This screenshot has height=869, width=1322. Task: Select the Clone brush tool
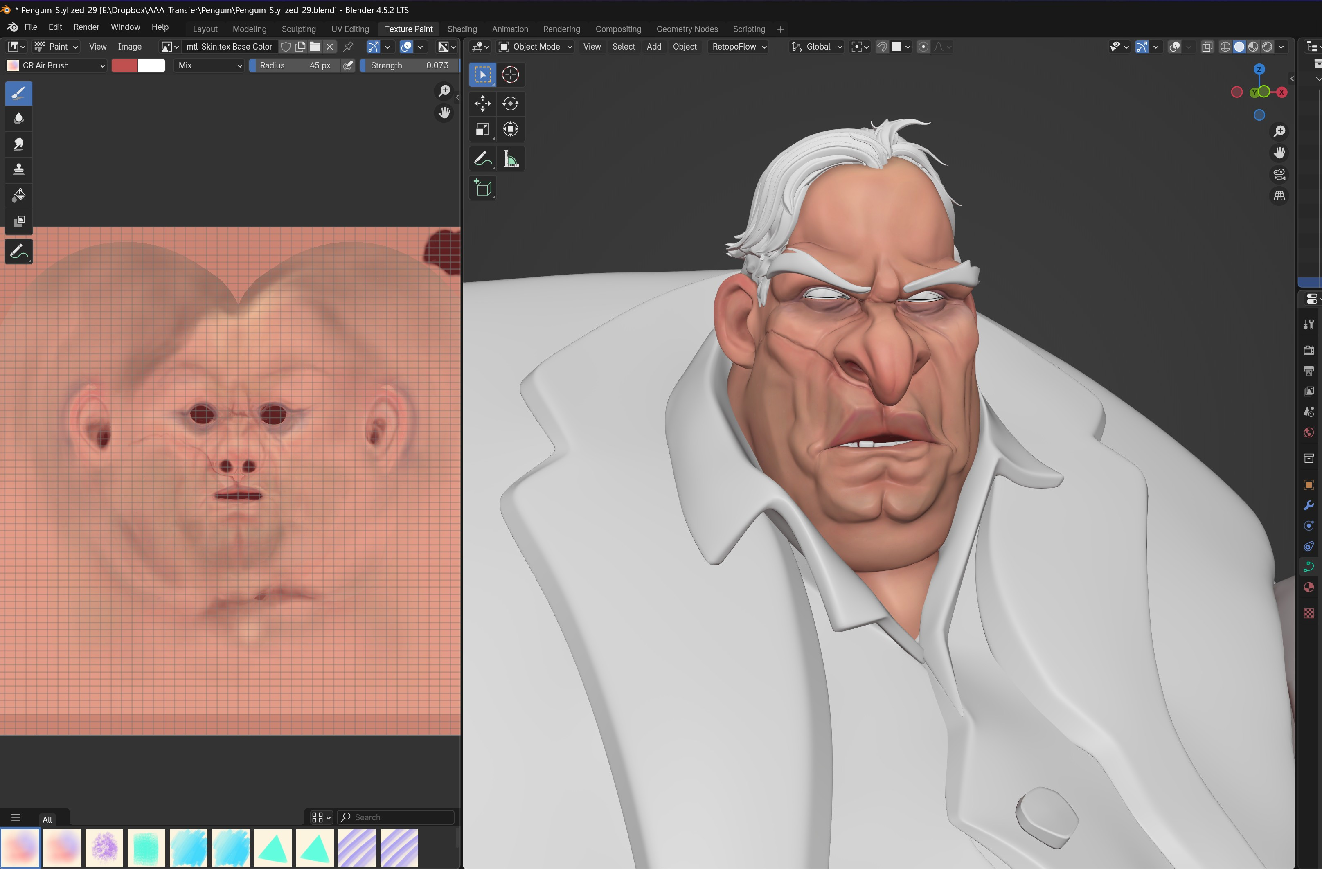tap(18, 169)
